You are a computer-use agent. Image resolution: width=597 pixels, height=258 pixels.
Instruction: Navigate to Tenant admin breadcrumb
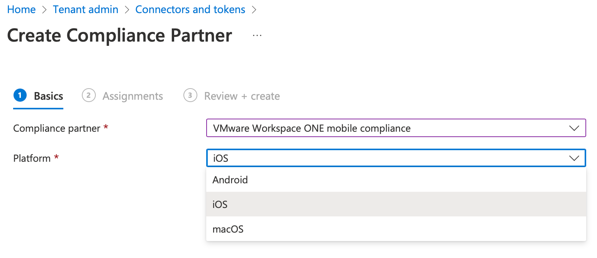pos(85,10)
